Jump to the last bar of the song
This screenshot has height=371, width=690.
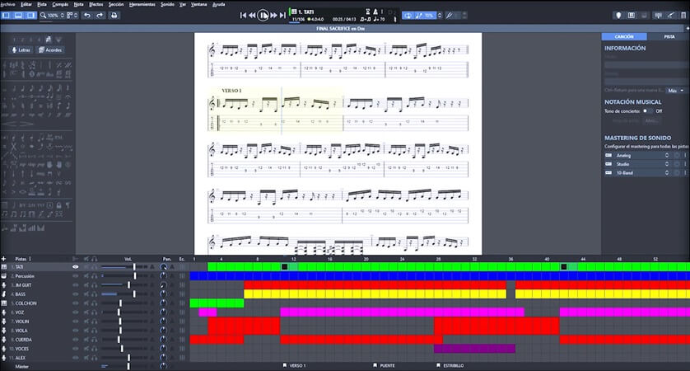282,16
